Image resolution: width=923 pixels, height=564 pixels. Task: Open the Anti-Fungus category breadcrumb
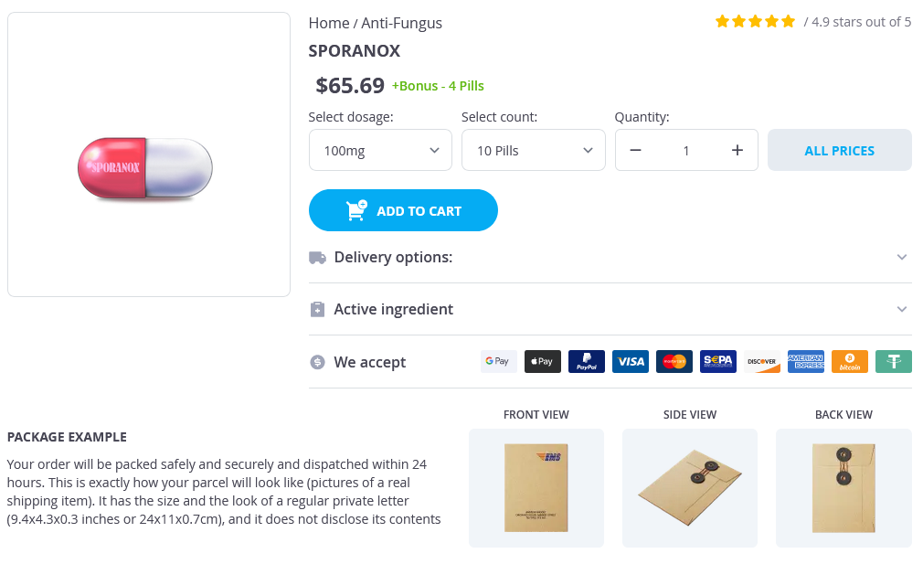(402, 23)
